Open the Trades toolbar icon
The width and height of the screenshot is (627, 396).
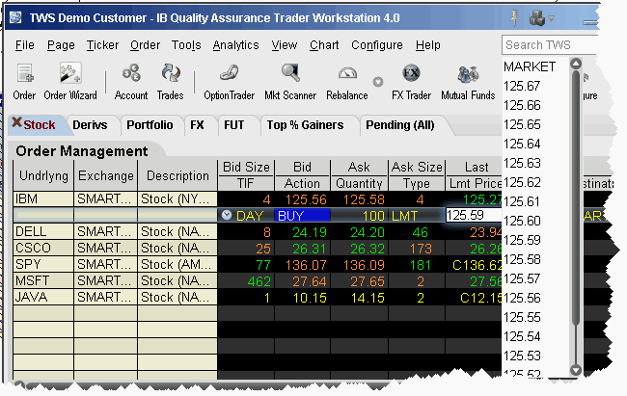[x=171, y=82]
